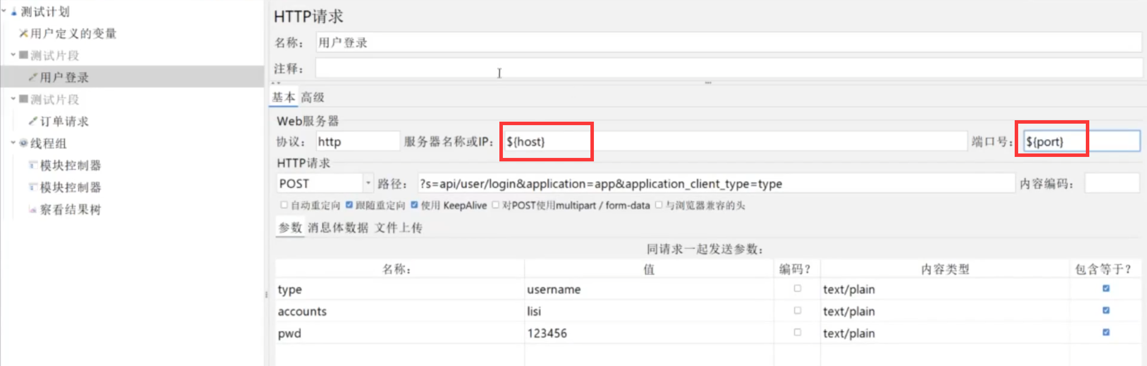Enable the 自动重定向 checkbox

click(x=284, y=205)
